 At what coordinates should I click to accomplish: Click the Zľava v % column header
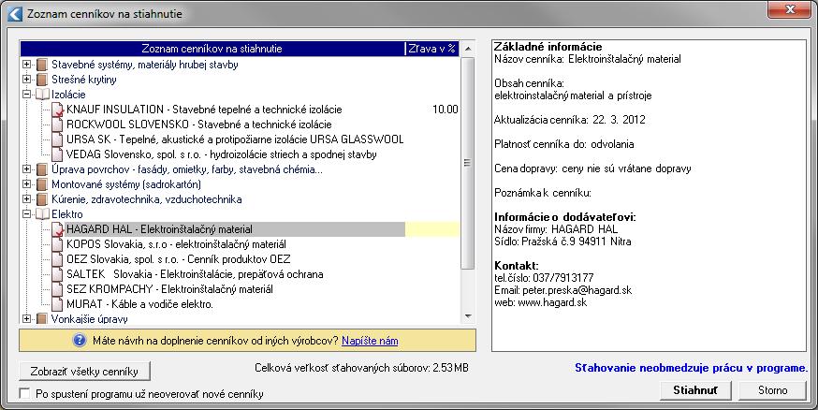point(432,49)
